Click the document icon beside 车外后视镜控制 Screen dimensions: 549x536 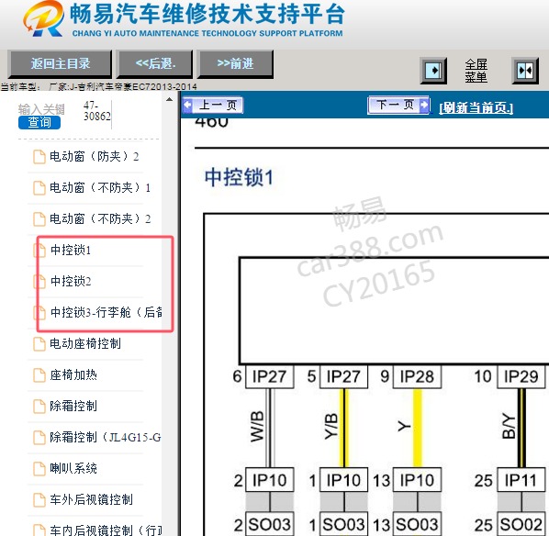39,500
